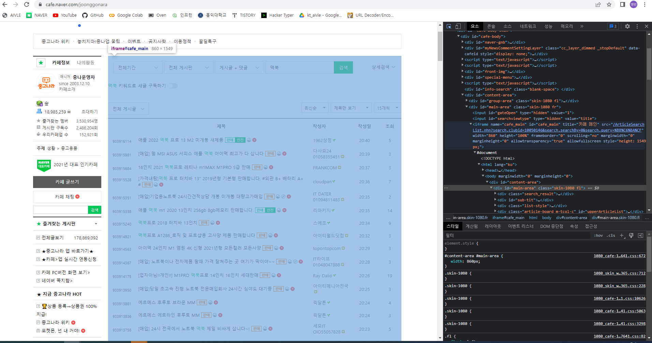Add a new style rule with plus icon
The height and width of the screenshot is (343, 652).
coord(622,235)
